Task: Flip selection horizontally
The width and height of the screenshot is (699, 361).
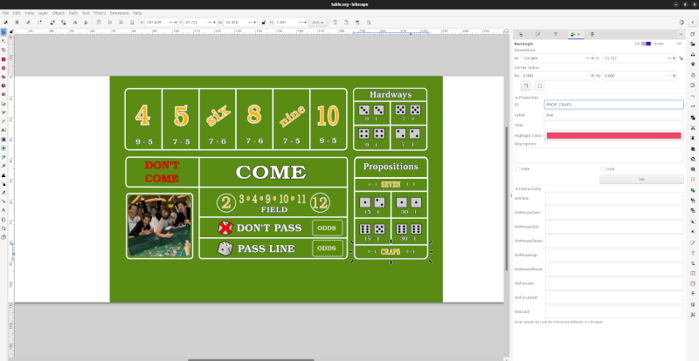Action: 75,22
